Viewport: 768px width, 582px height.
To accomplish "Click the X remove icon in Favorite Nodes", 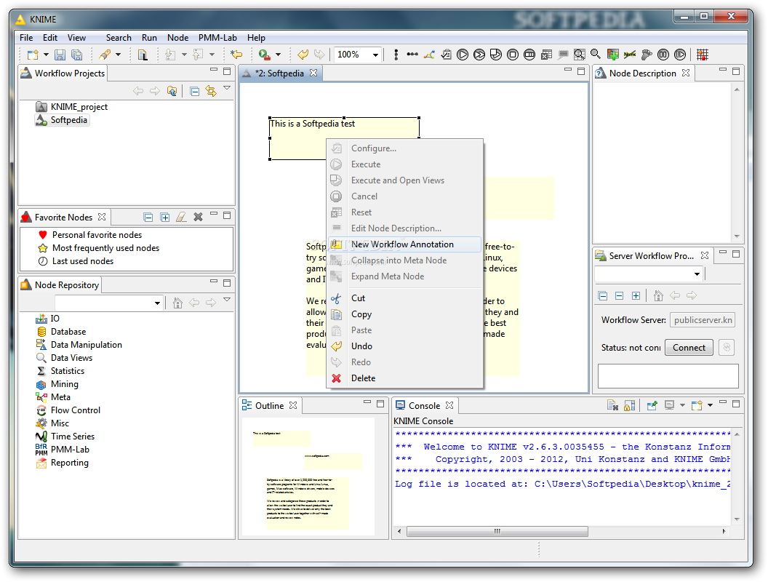I will [x=198, y=217].
